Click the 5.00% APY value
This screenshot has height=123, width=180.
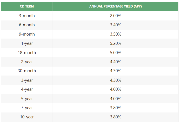pyautogui.click(x=116, y=53)
